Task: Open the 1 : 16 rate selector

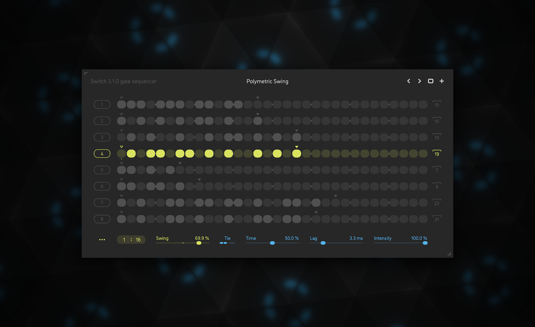Action: pos(131,240)
